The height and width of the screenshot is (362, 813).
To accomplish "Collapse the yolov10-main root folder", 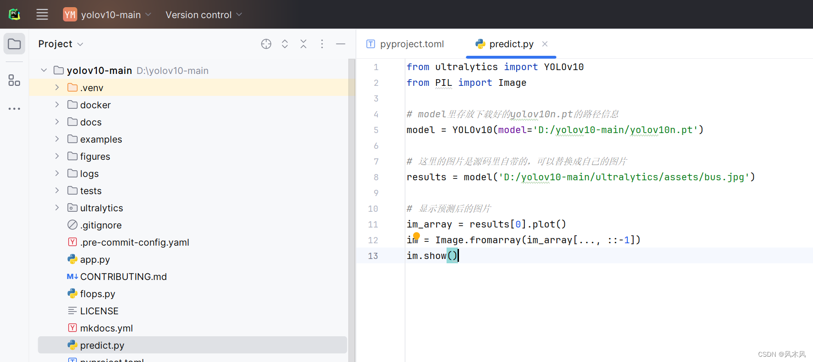I will tap(44, 71).
